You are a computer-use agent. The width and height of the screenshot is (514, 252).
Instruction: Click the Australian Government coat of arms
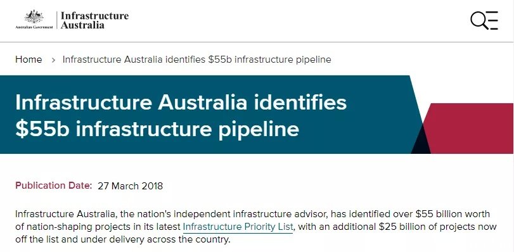coord(34,16)
